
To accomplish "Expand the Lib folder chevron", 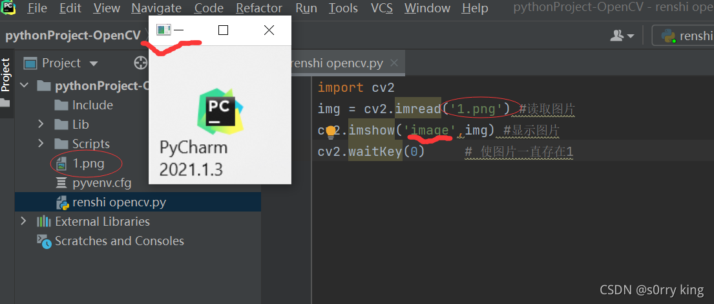I will coord(41,124).
